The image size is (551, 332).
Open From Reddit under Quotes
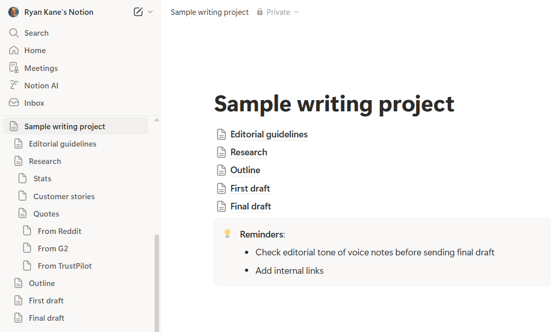(59, 231)
